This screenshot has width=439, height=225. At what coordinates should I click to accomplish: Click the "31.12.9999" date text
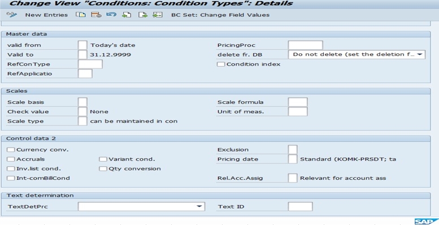coord(110,55)
